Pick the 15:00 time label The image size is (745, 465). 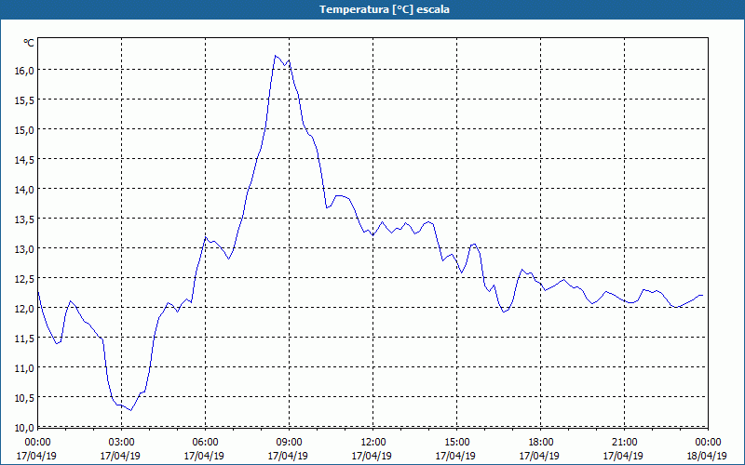point(457,443)
